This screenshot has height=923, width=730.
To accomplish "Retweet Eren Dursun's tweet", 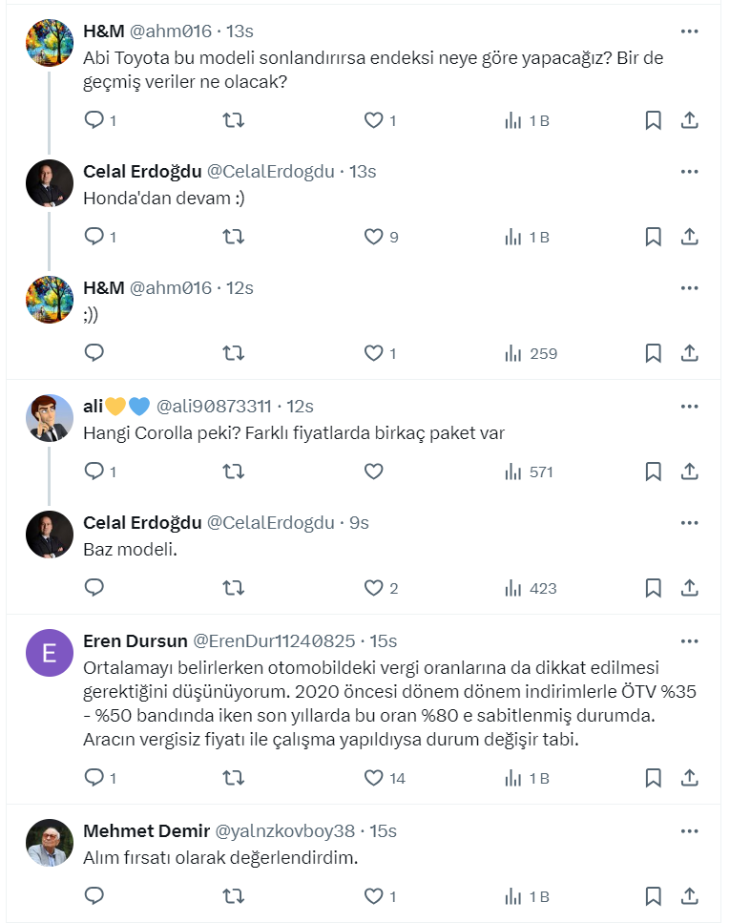I will 233,778.
